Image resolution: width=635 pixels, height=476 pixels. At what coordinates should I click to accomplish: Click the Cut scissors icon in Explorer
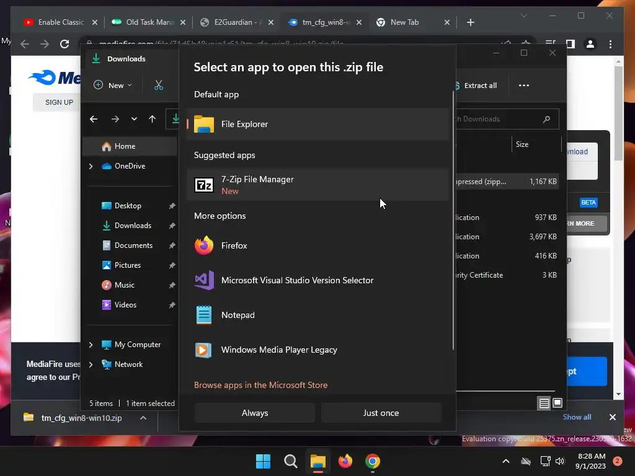pyautogui.click(x=158, y=85)
